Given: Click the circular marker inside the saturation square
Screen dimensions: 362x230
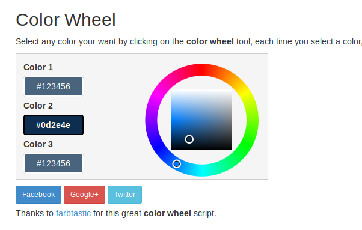Looking at the screenshot, I should pyautogui.click(x=189, y=139).
